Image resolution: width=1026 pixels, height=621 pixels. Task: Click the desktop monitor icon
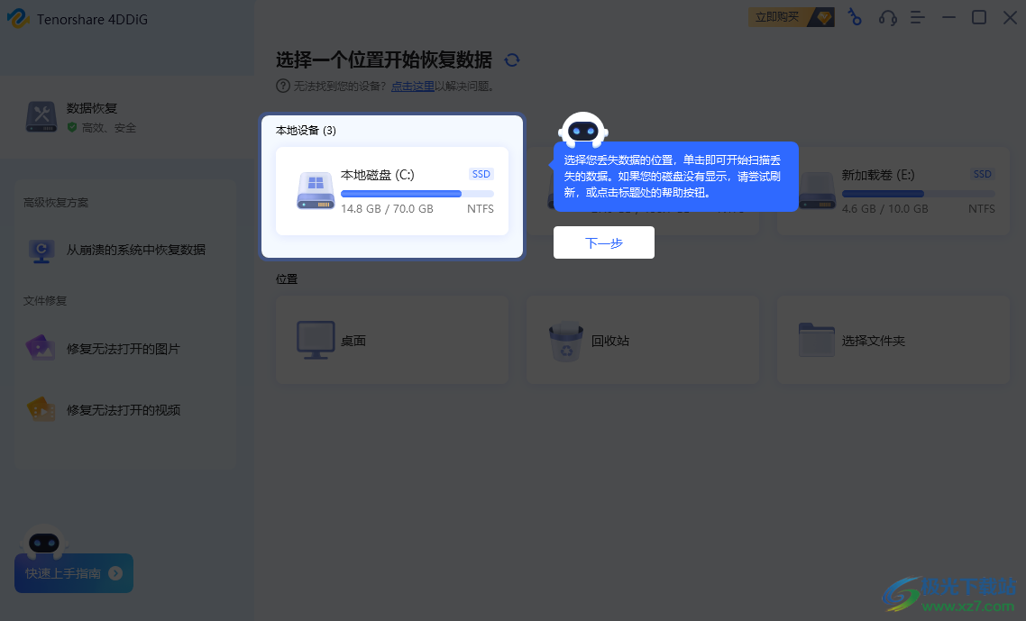(316, 341)
